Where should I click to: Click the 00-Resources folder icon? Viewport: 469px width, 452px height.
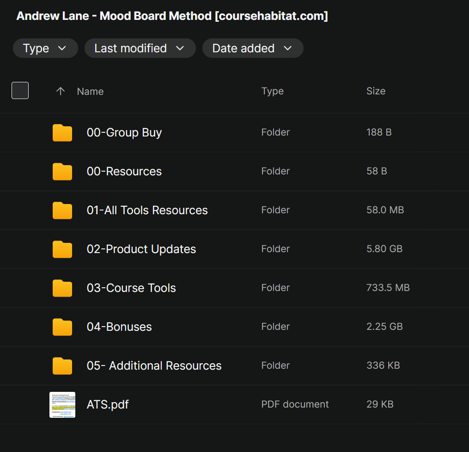[62, 172]
